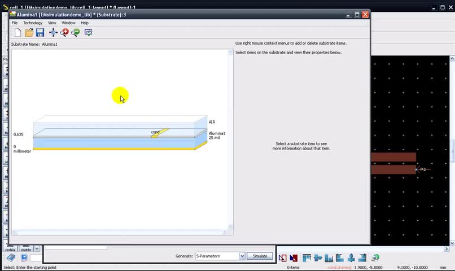Image resolution: width=455 pixels, height=271 pixels.
Task: Select the cond conductor strip on substrate
Action: pyautogui.click(x=160, y=133)
